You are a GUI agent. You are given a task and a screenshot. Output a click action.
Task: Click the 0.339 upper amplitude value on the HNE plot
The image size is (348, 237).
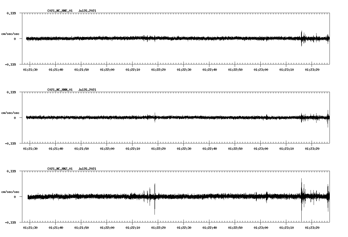12,13
